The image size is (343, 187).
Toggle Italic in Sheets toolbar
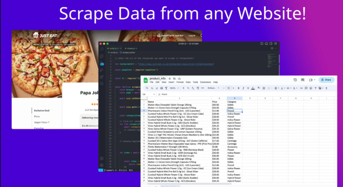click(243, 88)
